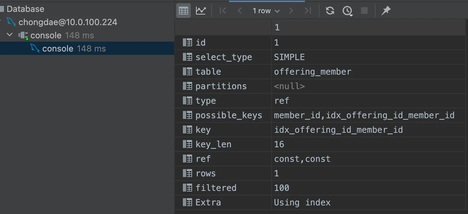Show the chart view
The height and width of the screenshot is (214, 468).
coord(201,11)
